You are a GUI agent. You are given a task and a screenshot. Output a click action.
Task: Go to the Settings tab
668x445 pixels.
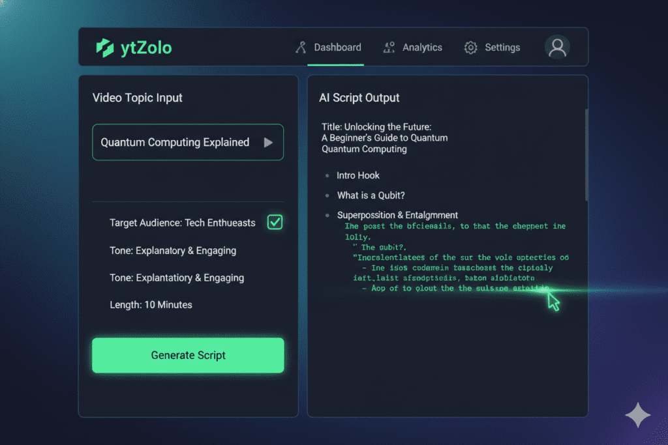(502, 48)
